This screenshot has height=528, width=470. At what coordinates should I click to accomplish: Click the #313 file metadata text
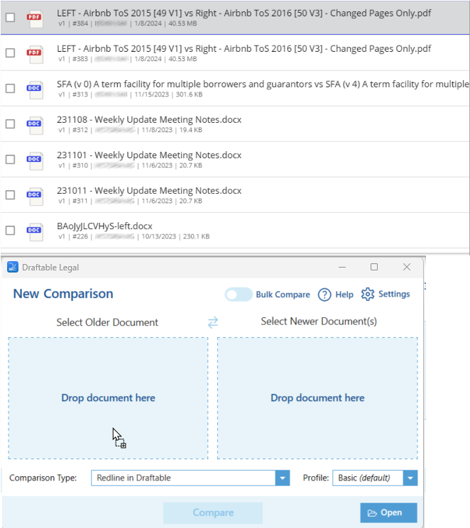[131, 94]
